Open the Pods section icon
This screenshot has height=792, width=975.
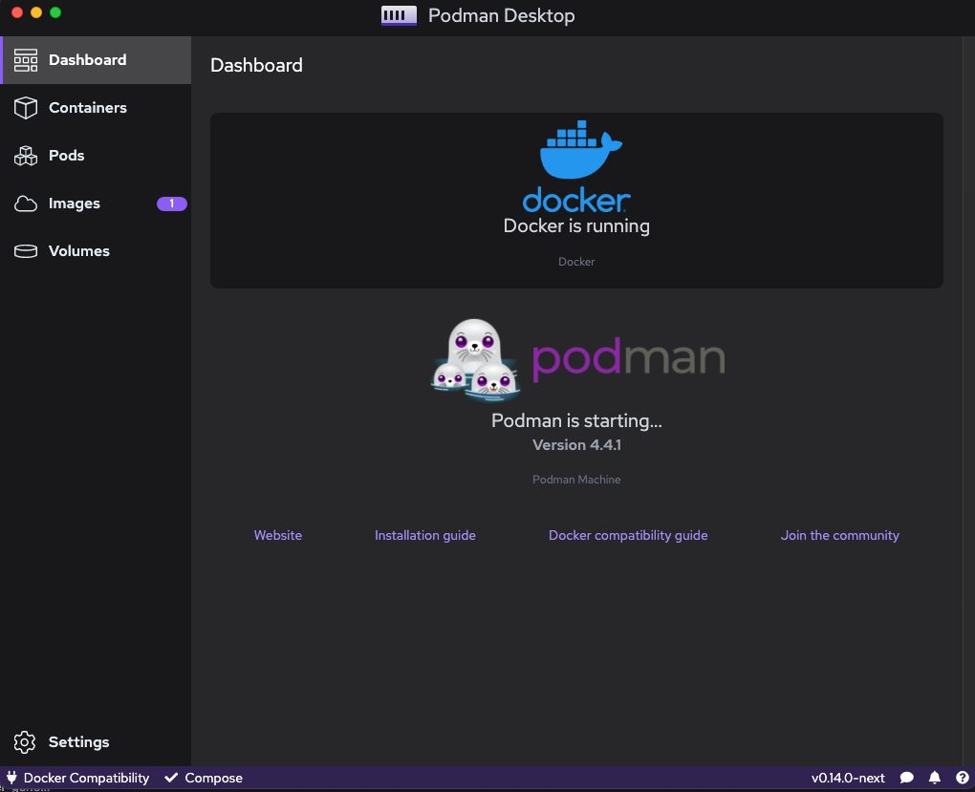24,155
